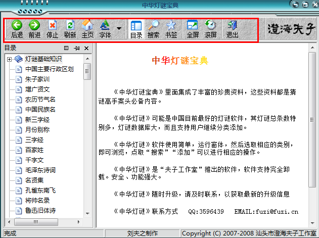The height and width of the screenshot is (238, 319).
Task: Click the 澄海夫子 logo banner
Action: click(x=291, y=29)
